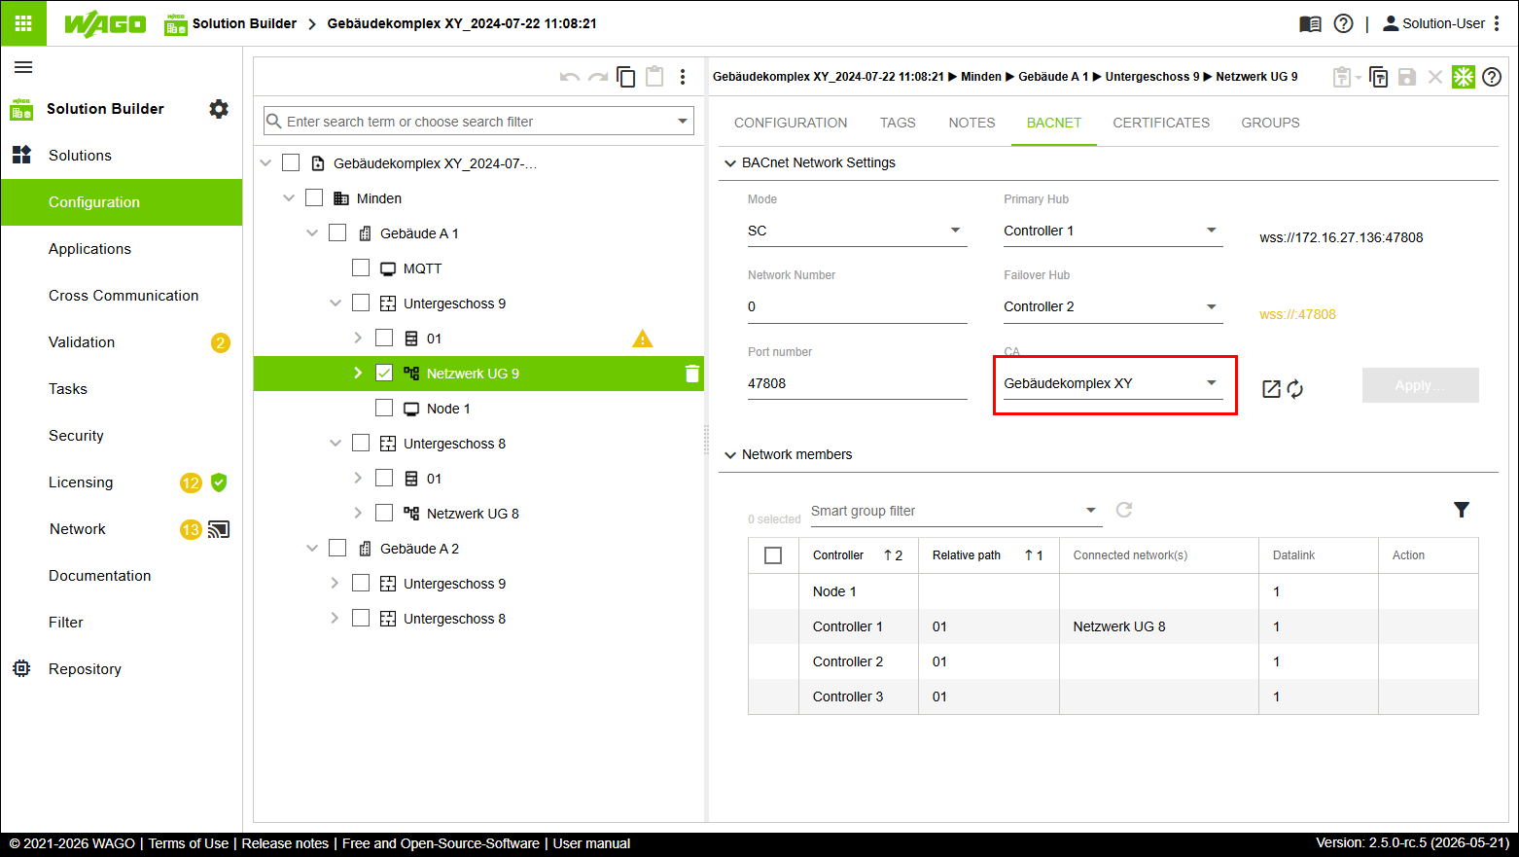Image resolution: width=1519 pixels, height=857 pixels.
Task: Toggle select-all checkbox in members table header
Action: 773,555
